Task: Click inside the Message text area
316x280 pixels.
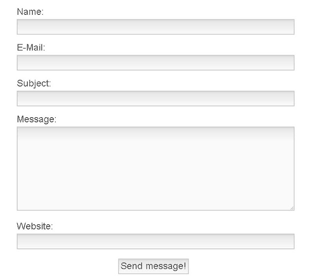Action: tap(156, 169)
